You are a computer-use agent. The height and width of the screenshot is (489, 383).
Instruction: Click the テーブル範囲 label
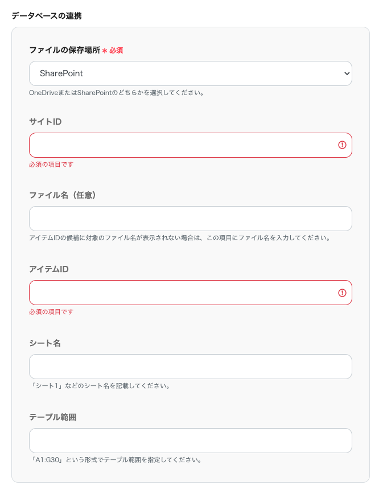point(53,417)
